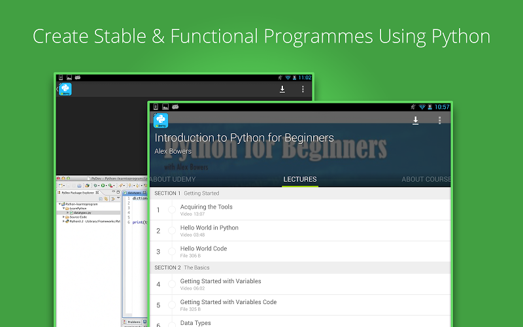Open the overflow menu in front window
523x327 pixels.
point(439,120)
